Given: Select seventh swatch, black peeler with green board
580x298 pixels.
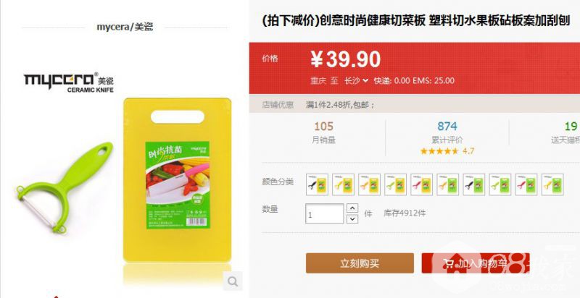Looking at the screenshot, I should (x=474, y=184).
